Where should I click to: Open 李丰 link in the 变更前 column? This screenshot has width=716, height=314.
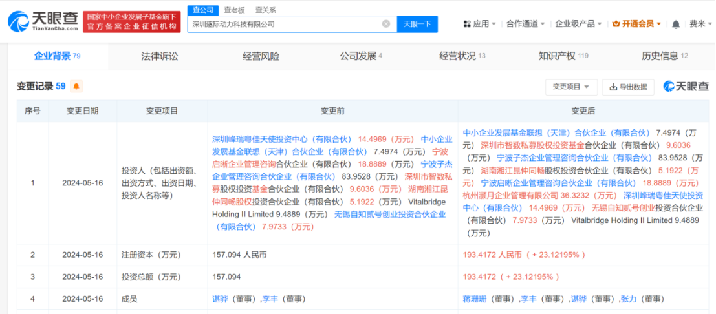pyautogui.click(x=270, y=299)
